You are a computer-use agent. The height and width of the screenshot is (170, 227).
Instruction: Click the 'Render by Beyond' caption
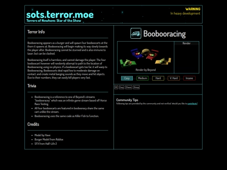coord(145,70)
